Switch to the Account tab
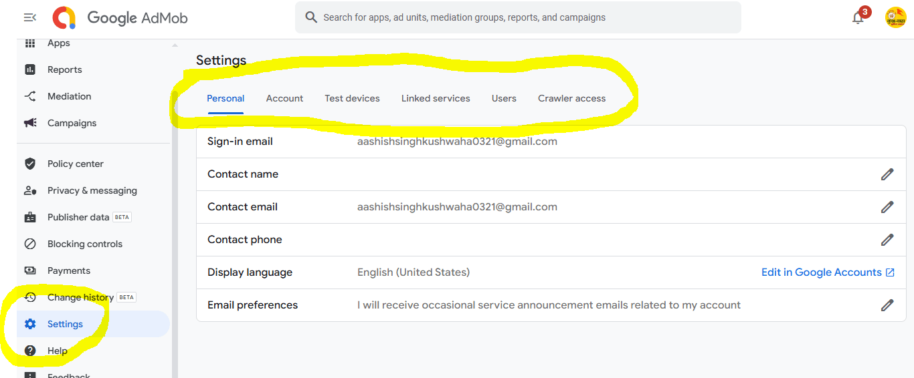This screenshot has width=914, height=378. pos(284,98)
